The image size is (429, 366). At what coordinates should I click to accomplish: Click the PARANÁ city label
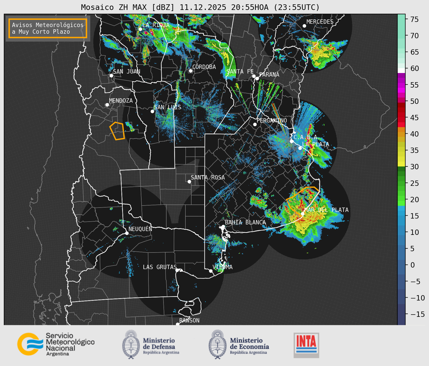click(x=269, y=74)
